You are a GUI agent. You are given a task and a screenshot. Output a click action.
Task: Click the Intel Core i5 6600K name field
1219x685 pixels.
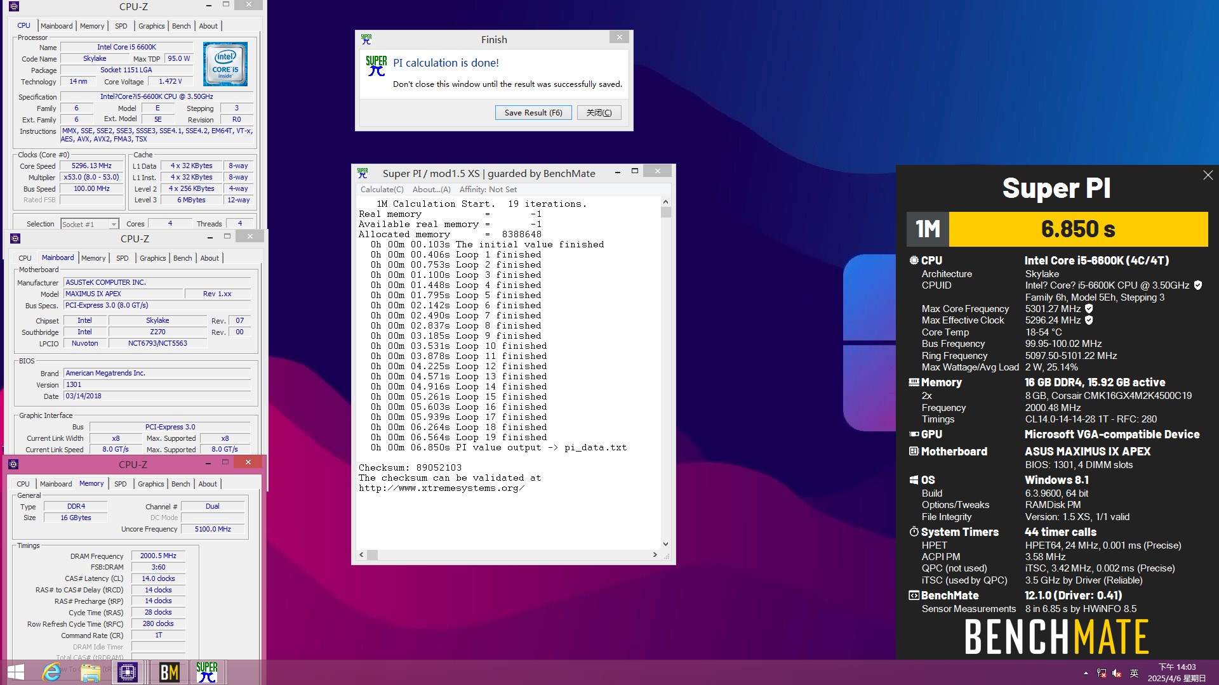click(126, 48)
